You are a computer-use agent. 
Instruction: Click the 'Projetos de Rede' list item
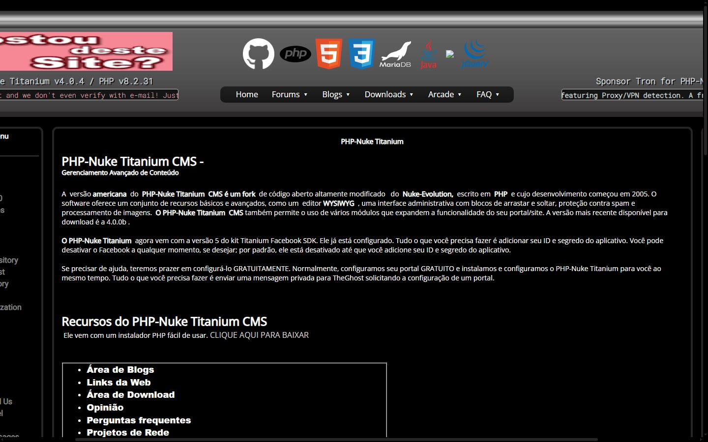128,432
